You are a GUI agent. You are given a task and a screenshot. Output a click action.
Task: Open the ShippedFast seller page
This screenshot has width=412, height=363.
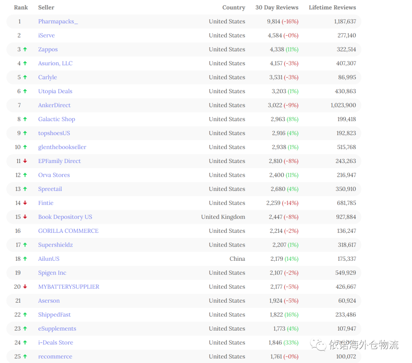[55, 315]
